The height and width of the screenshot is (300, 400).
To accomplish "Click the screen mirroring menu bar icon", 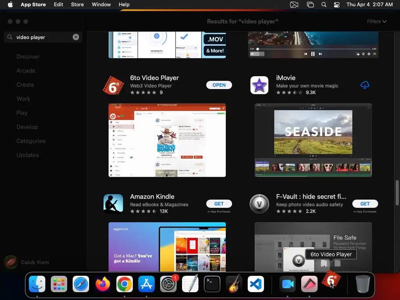I will (310, 4).
